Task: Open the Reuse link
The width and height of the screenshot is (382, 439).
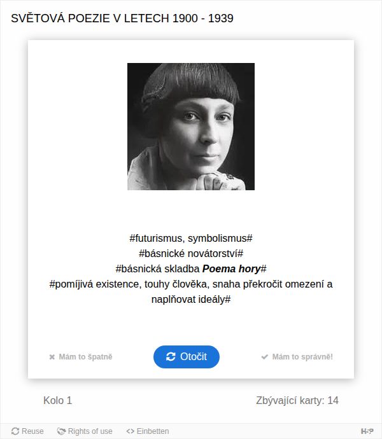Action: [x=27, y=431]
